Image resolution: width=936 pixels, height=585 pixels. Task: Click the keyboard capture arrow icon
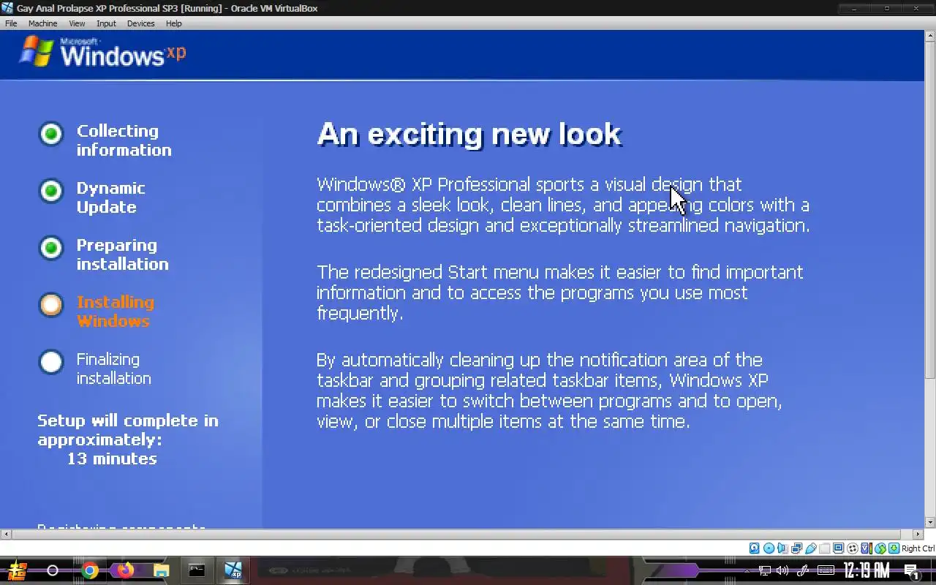coord(894,548)
